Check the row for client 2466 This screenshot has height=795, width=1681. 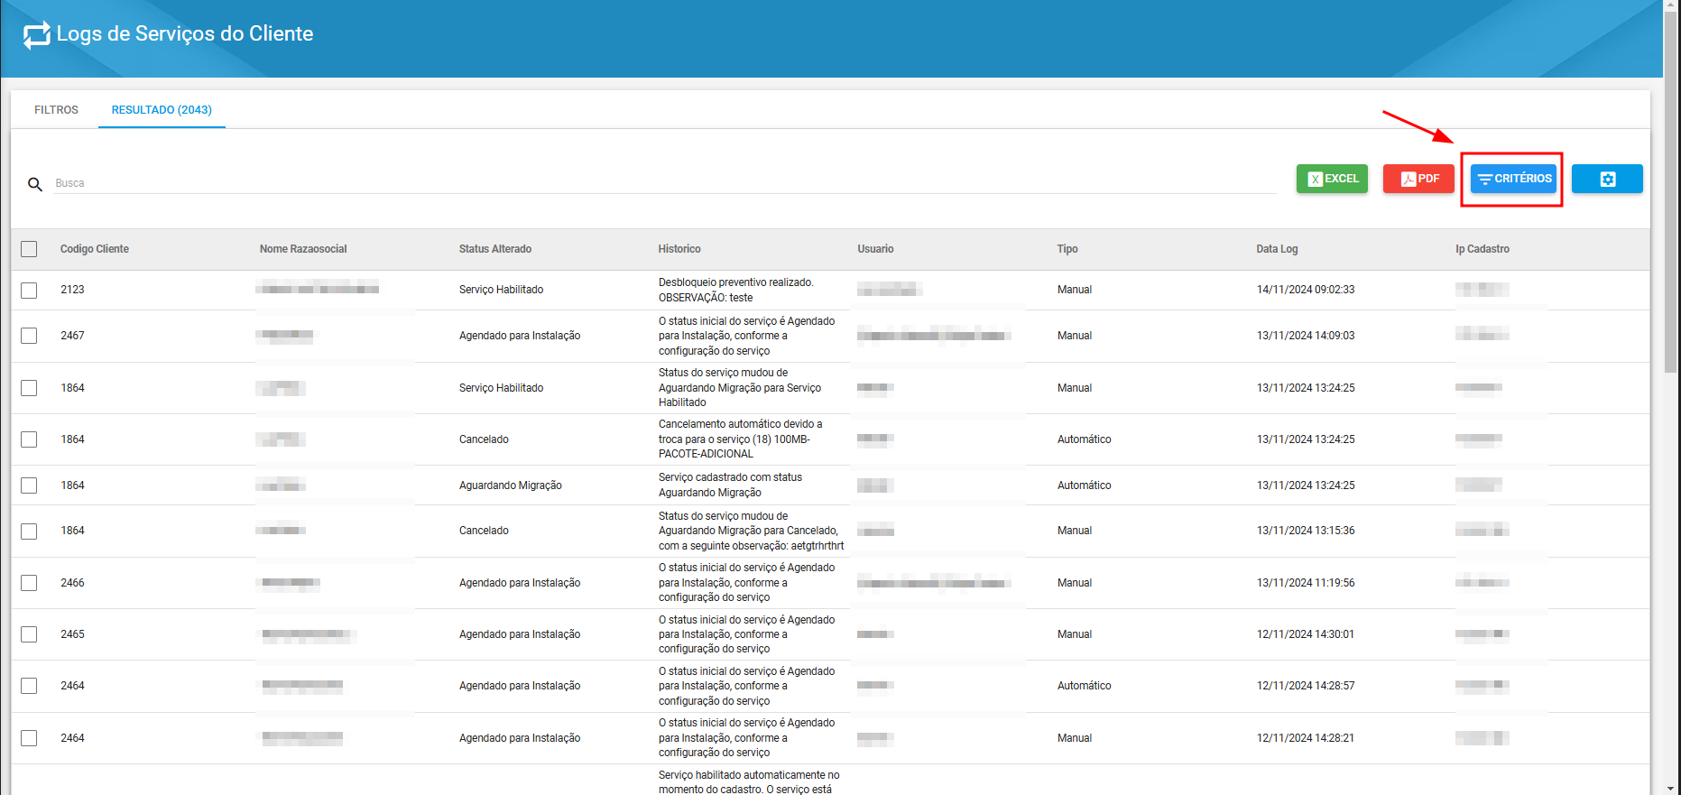point(29,583)
